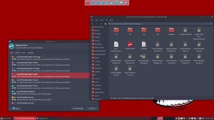Screen dimensions: 214x120
Task: Select the icon-theme.cache file
Action: [116, 47]
